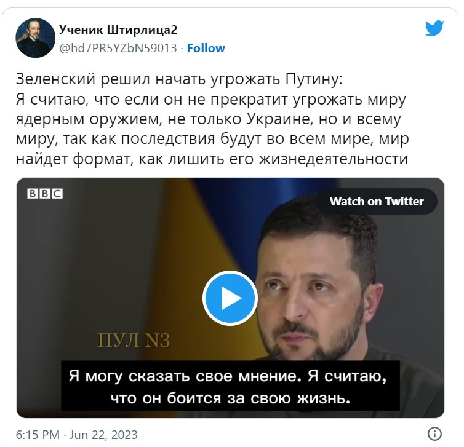
Task: Click the Jun 22, 2023 date
Action: point(103,435)
